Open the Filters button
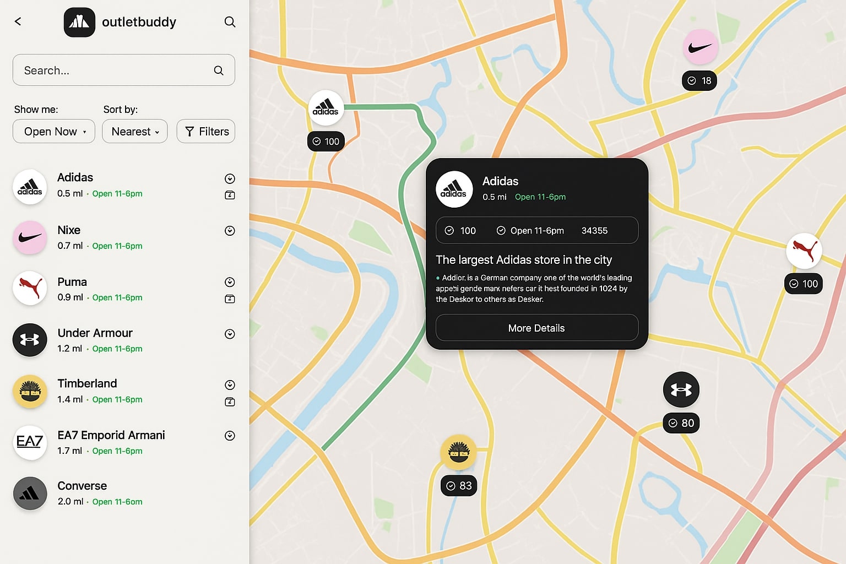 pyautogui.click(x=206, y=131)
